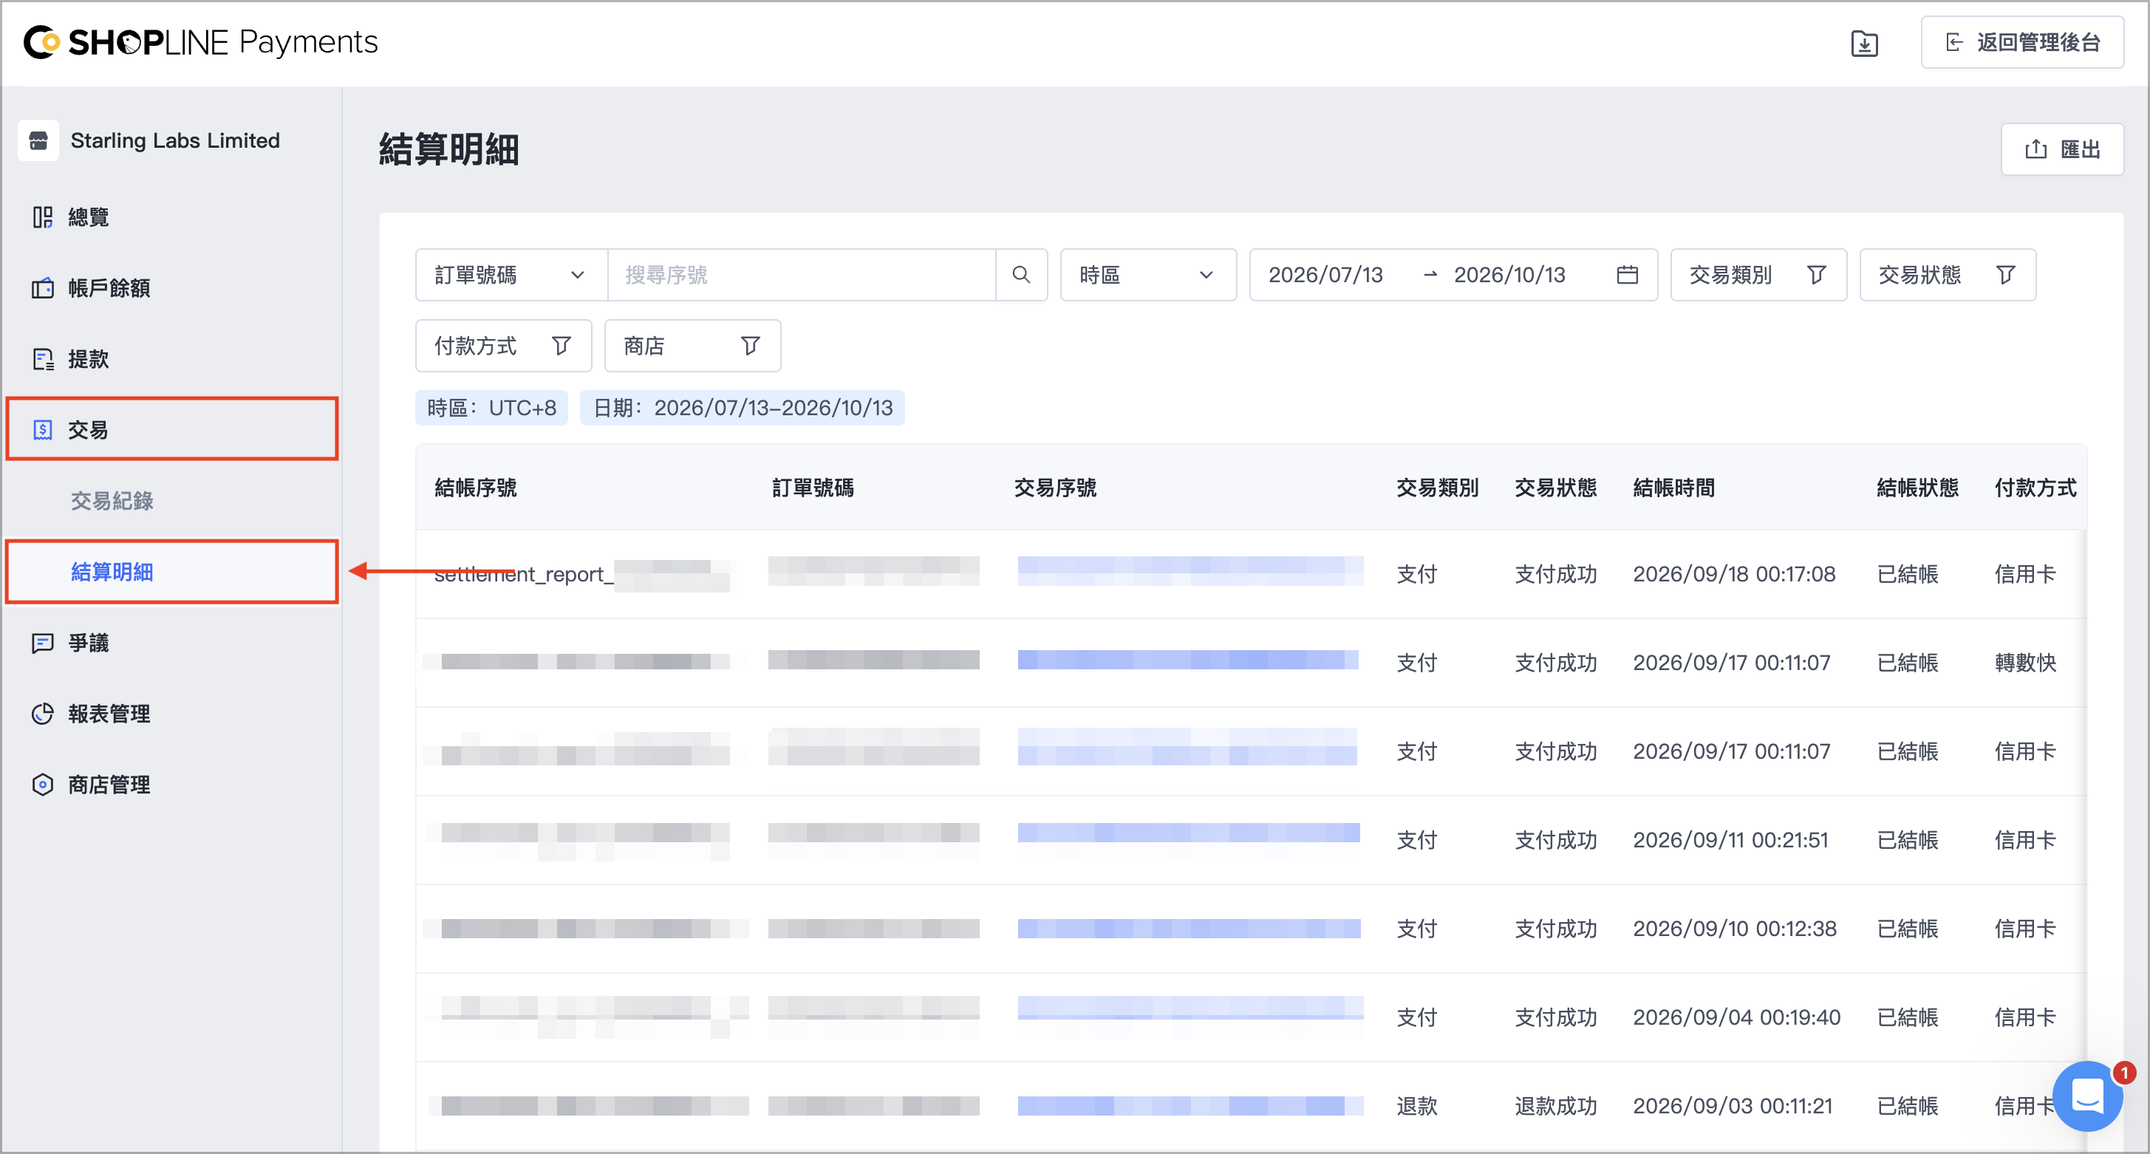Screen dimensions: 2150x1154
Task: Open the 交易狀態 filter dropdown
Action: pos(1947,275)
